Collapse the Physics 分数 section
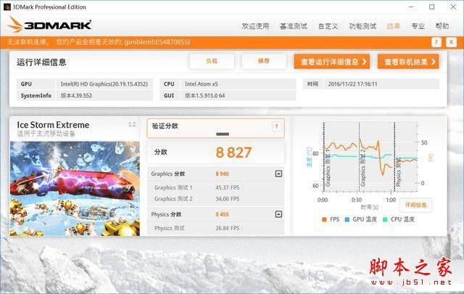Viewport: 464px width, 294px height. click(278, 214)
